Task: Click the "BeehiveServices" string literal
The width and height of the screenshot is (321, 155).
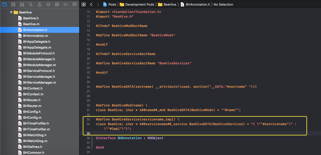Action: click(x=174, y=63)
